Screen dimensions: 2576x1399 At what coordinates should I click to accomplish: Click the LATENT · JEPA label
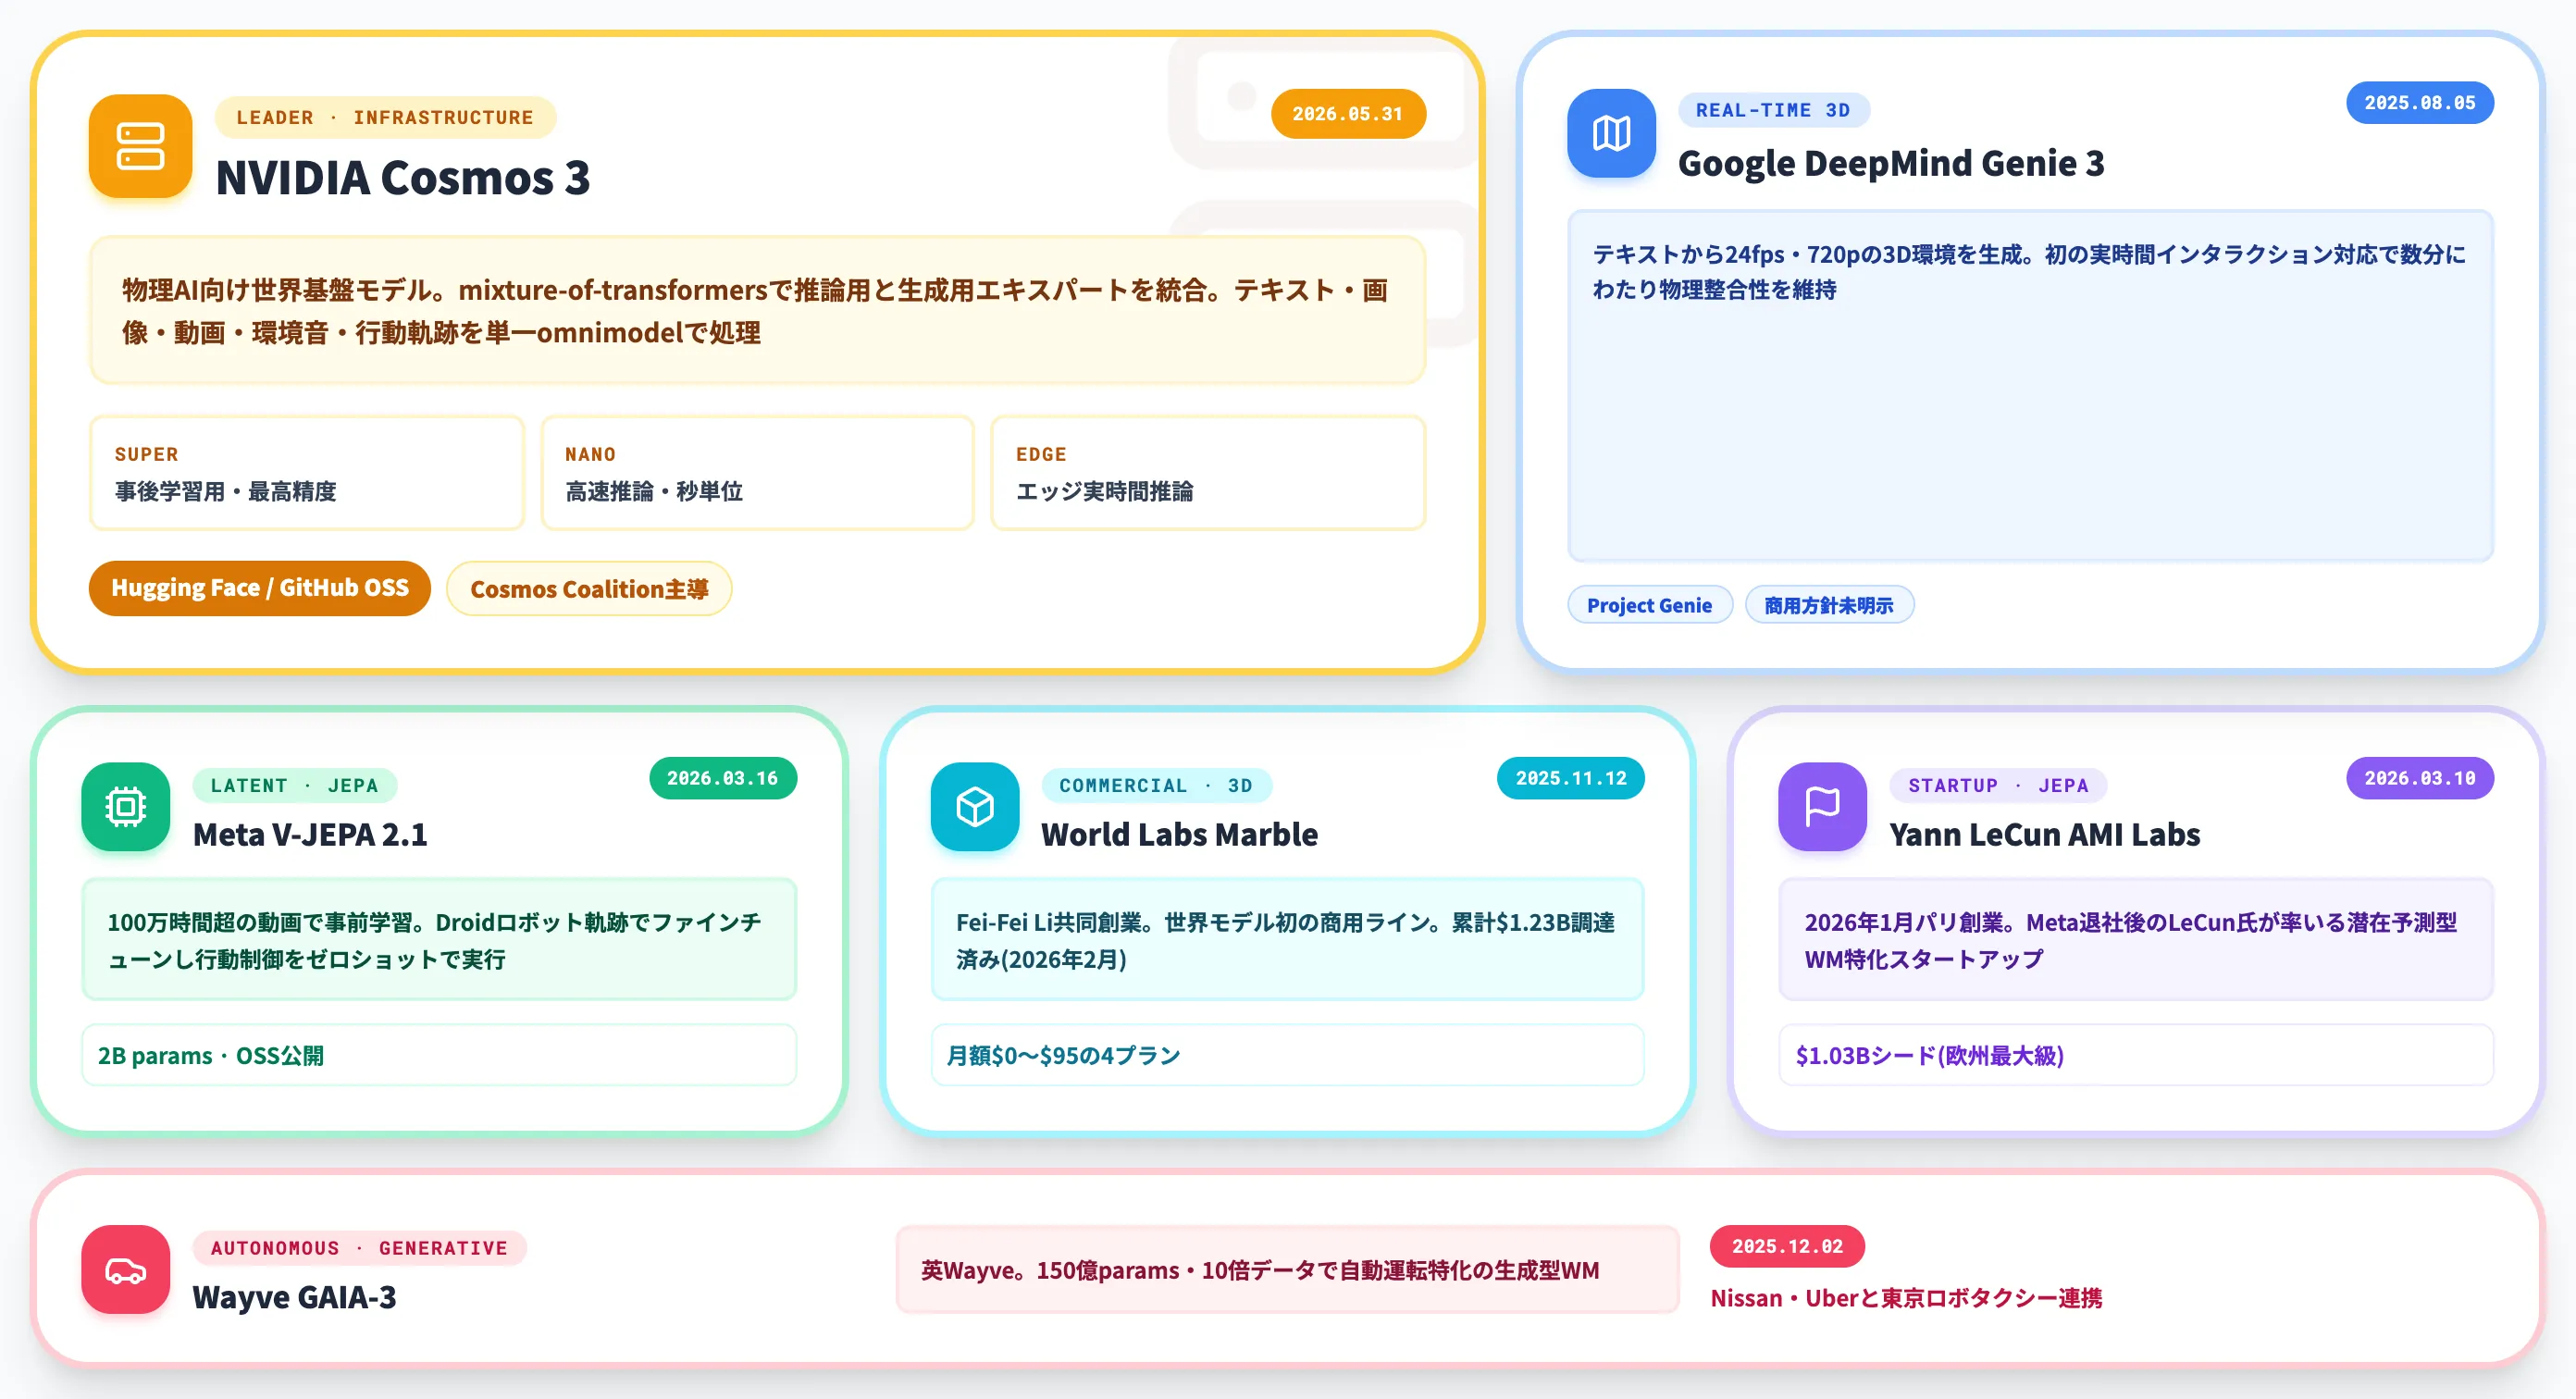tap(295, 785)
